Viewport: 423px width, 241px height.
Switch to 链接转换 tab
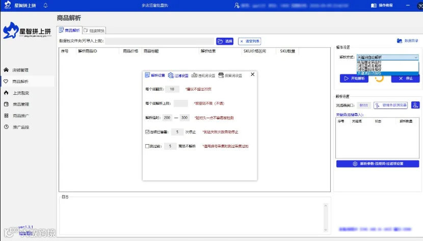[94, 31]
